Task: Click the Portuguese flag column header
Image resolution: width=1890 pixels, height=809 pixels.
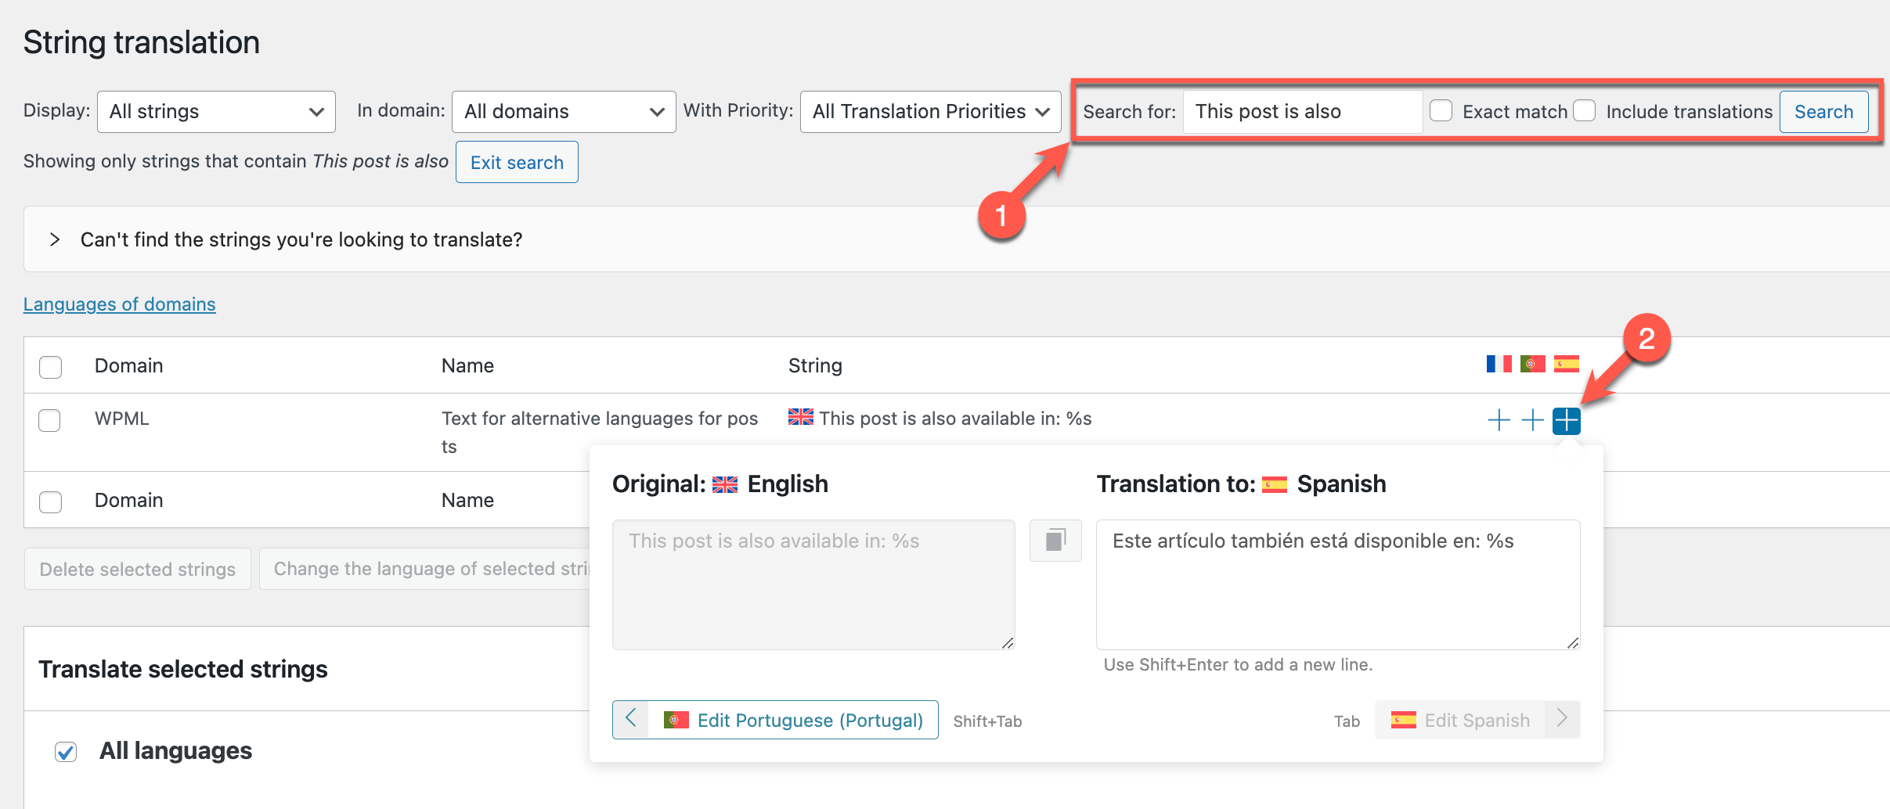Action: coord(1532,364)
